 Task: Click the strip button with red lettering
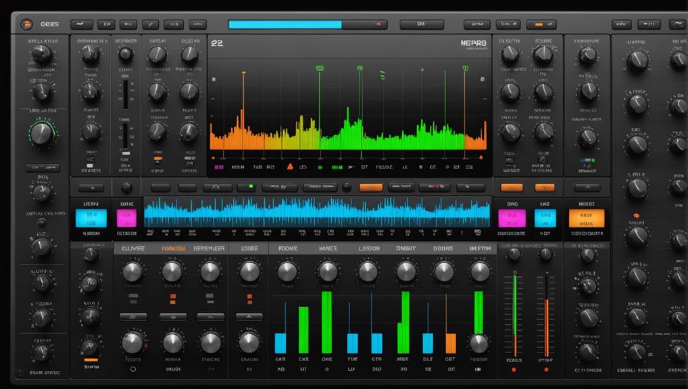(434, 187)
